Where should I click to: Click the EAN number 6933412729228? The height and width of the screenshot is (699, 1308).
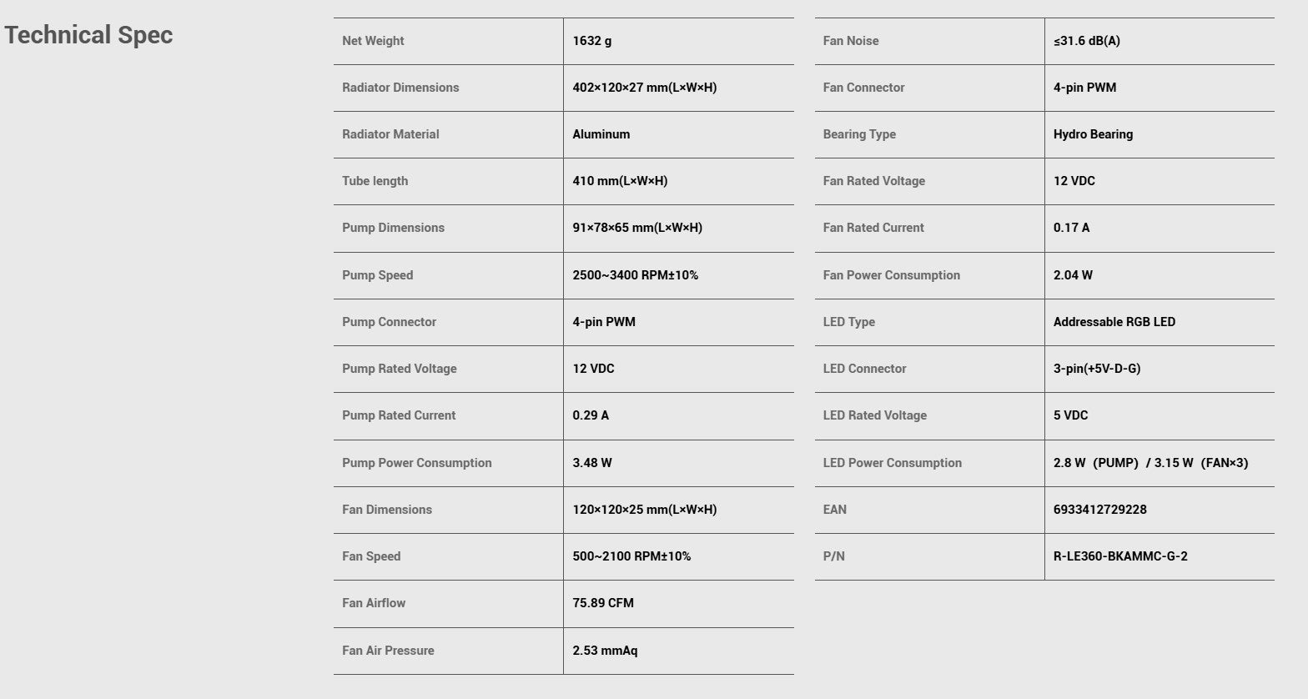[x=1100, y=510]
